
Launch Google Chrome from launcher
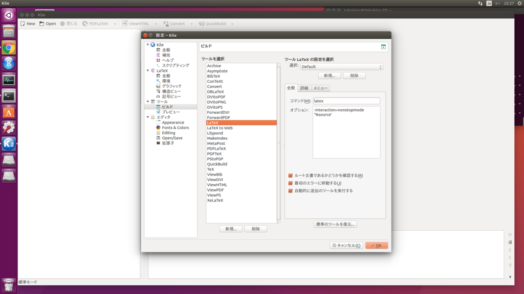8,47
